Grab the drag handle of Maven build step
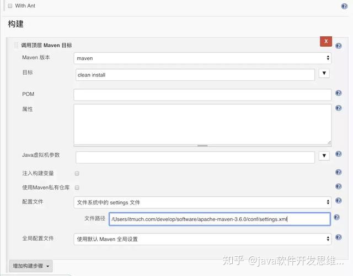 16,45
